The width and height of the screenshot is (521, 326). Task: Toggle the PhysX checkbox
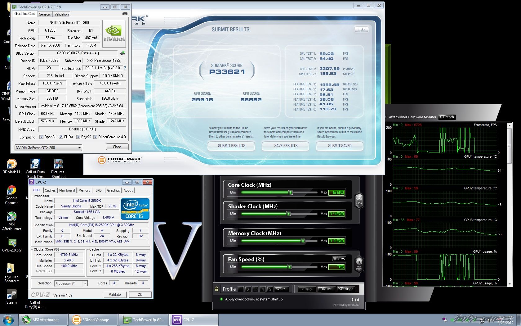78,137
